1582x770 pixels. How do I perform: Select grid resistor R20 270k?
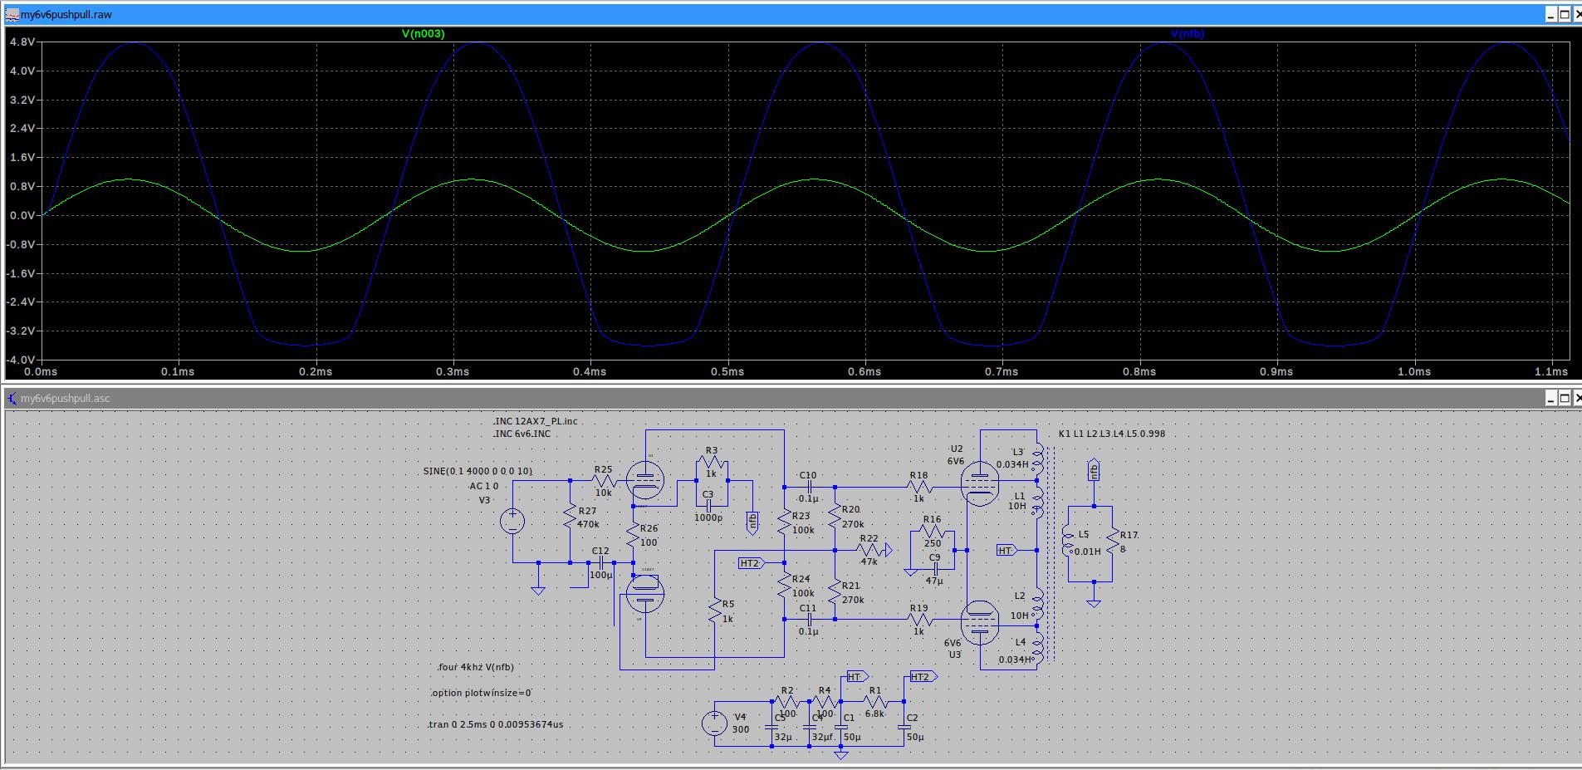tap(835, 517)
